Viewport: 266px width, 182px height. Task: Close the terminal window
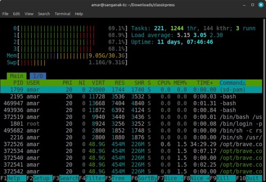(x=261, y=5)
